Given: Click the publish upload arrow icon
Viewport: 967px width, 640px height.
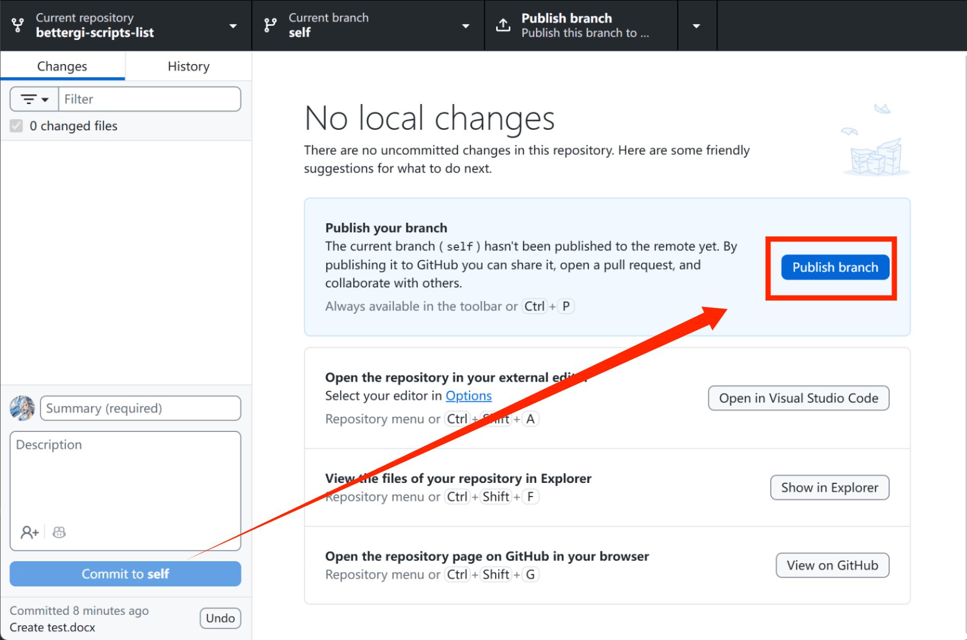Looking at the screenshot, I should (503, 25).
